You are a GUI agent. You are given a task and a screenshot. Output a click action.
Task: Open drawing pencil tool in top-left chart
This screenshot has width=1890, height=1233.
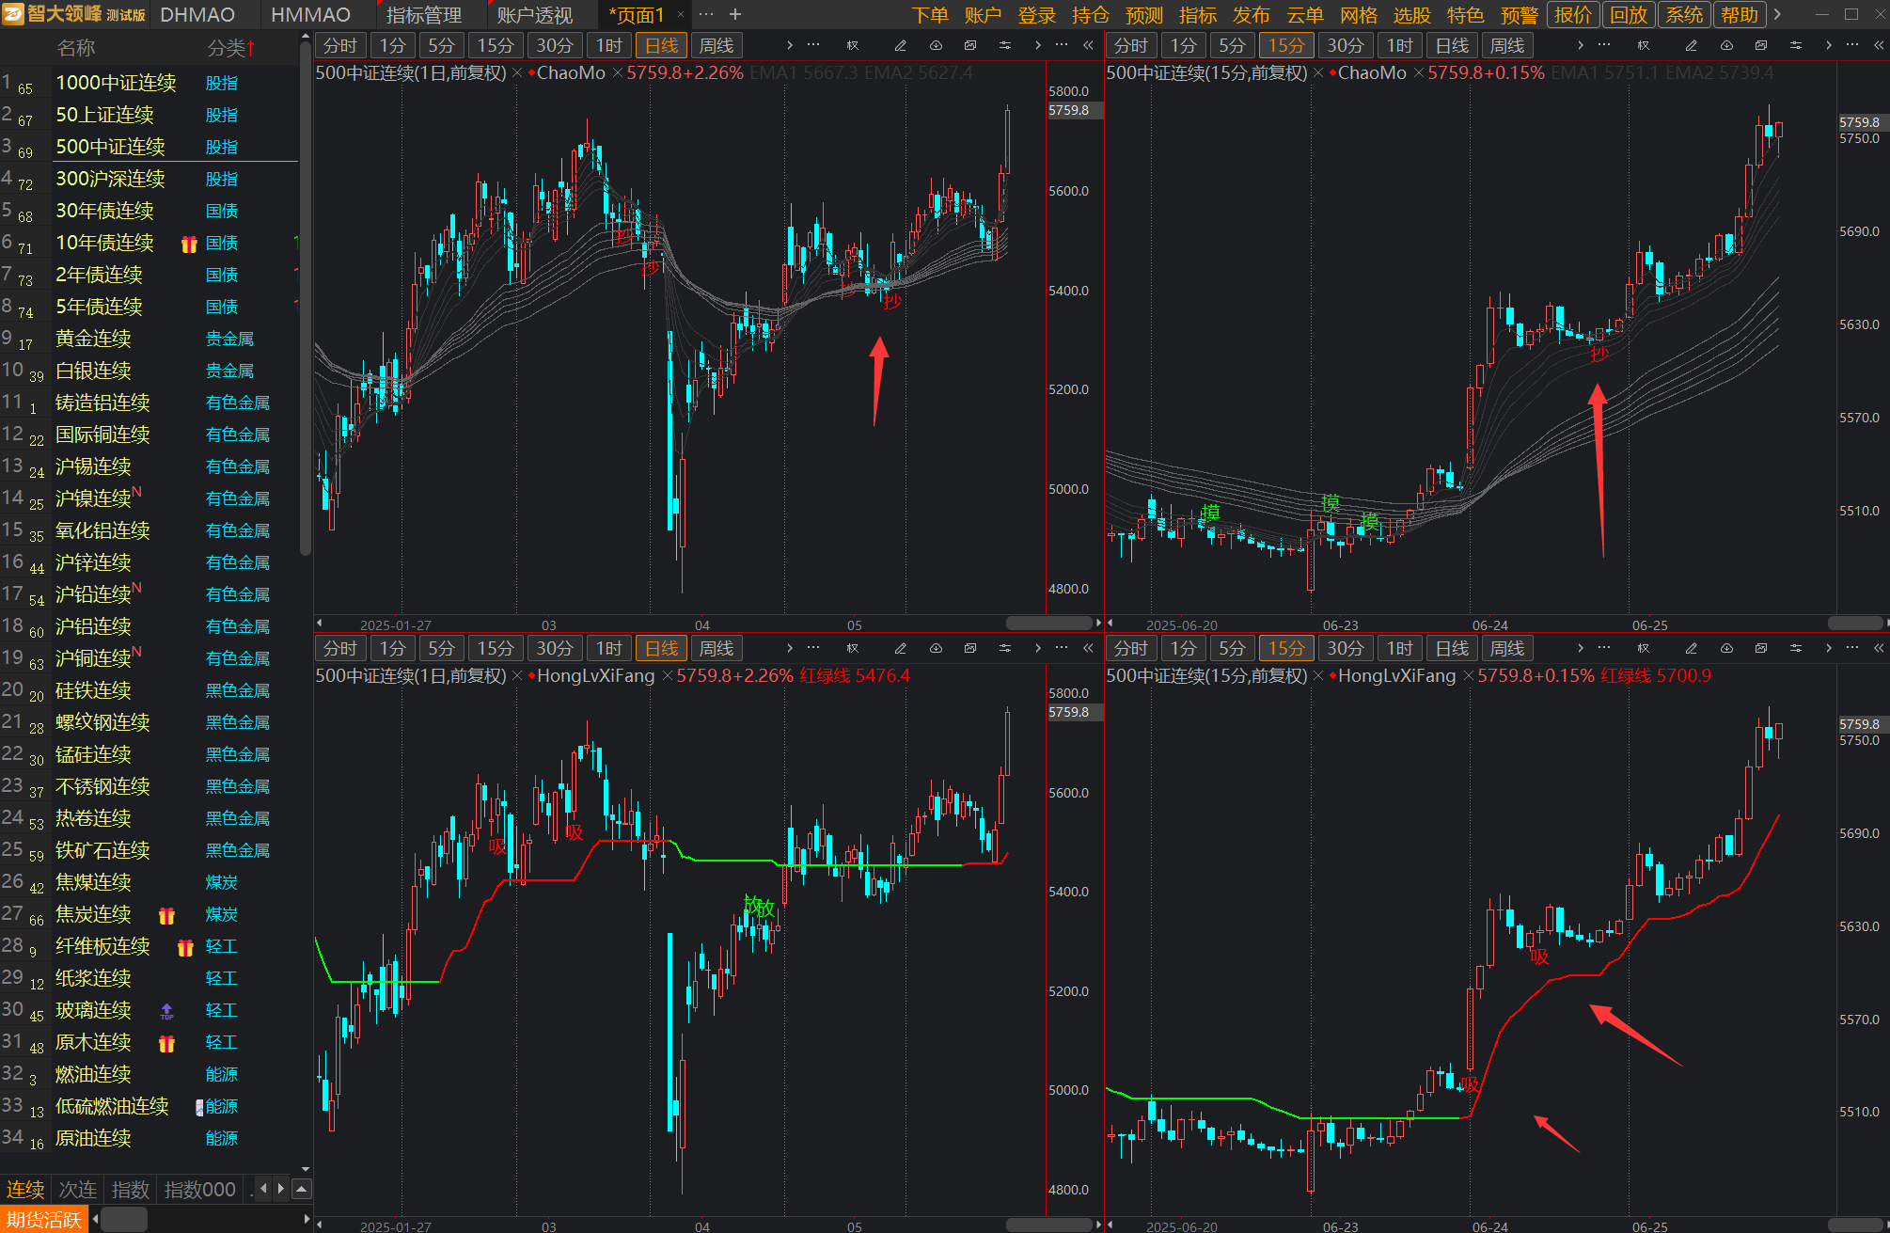900,45
